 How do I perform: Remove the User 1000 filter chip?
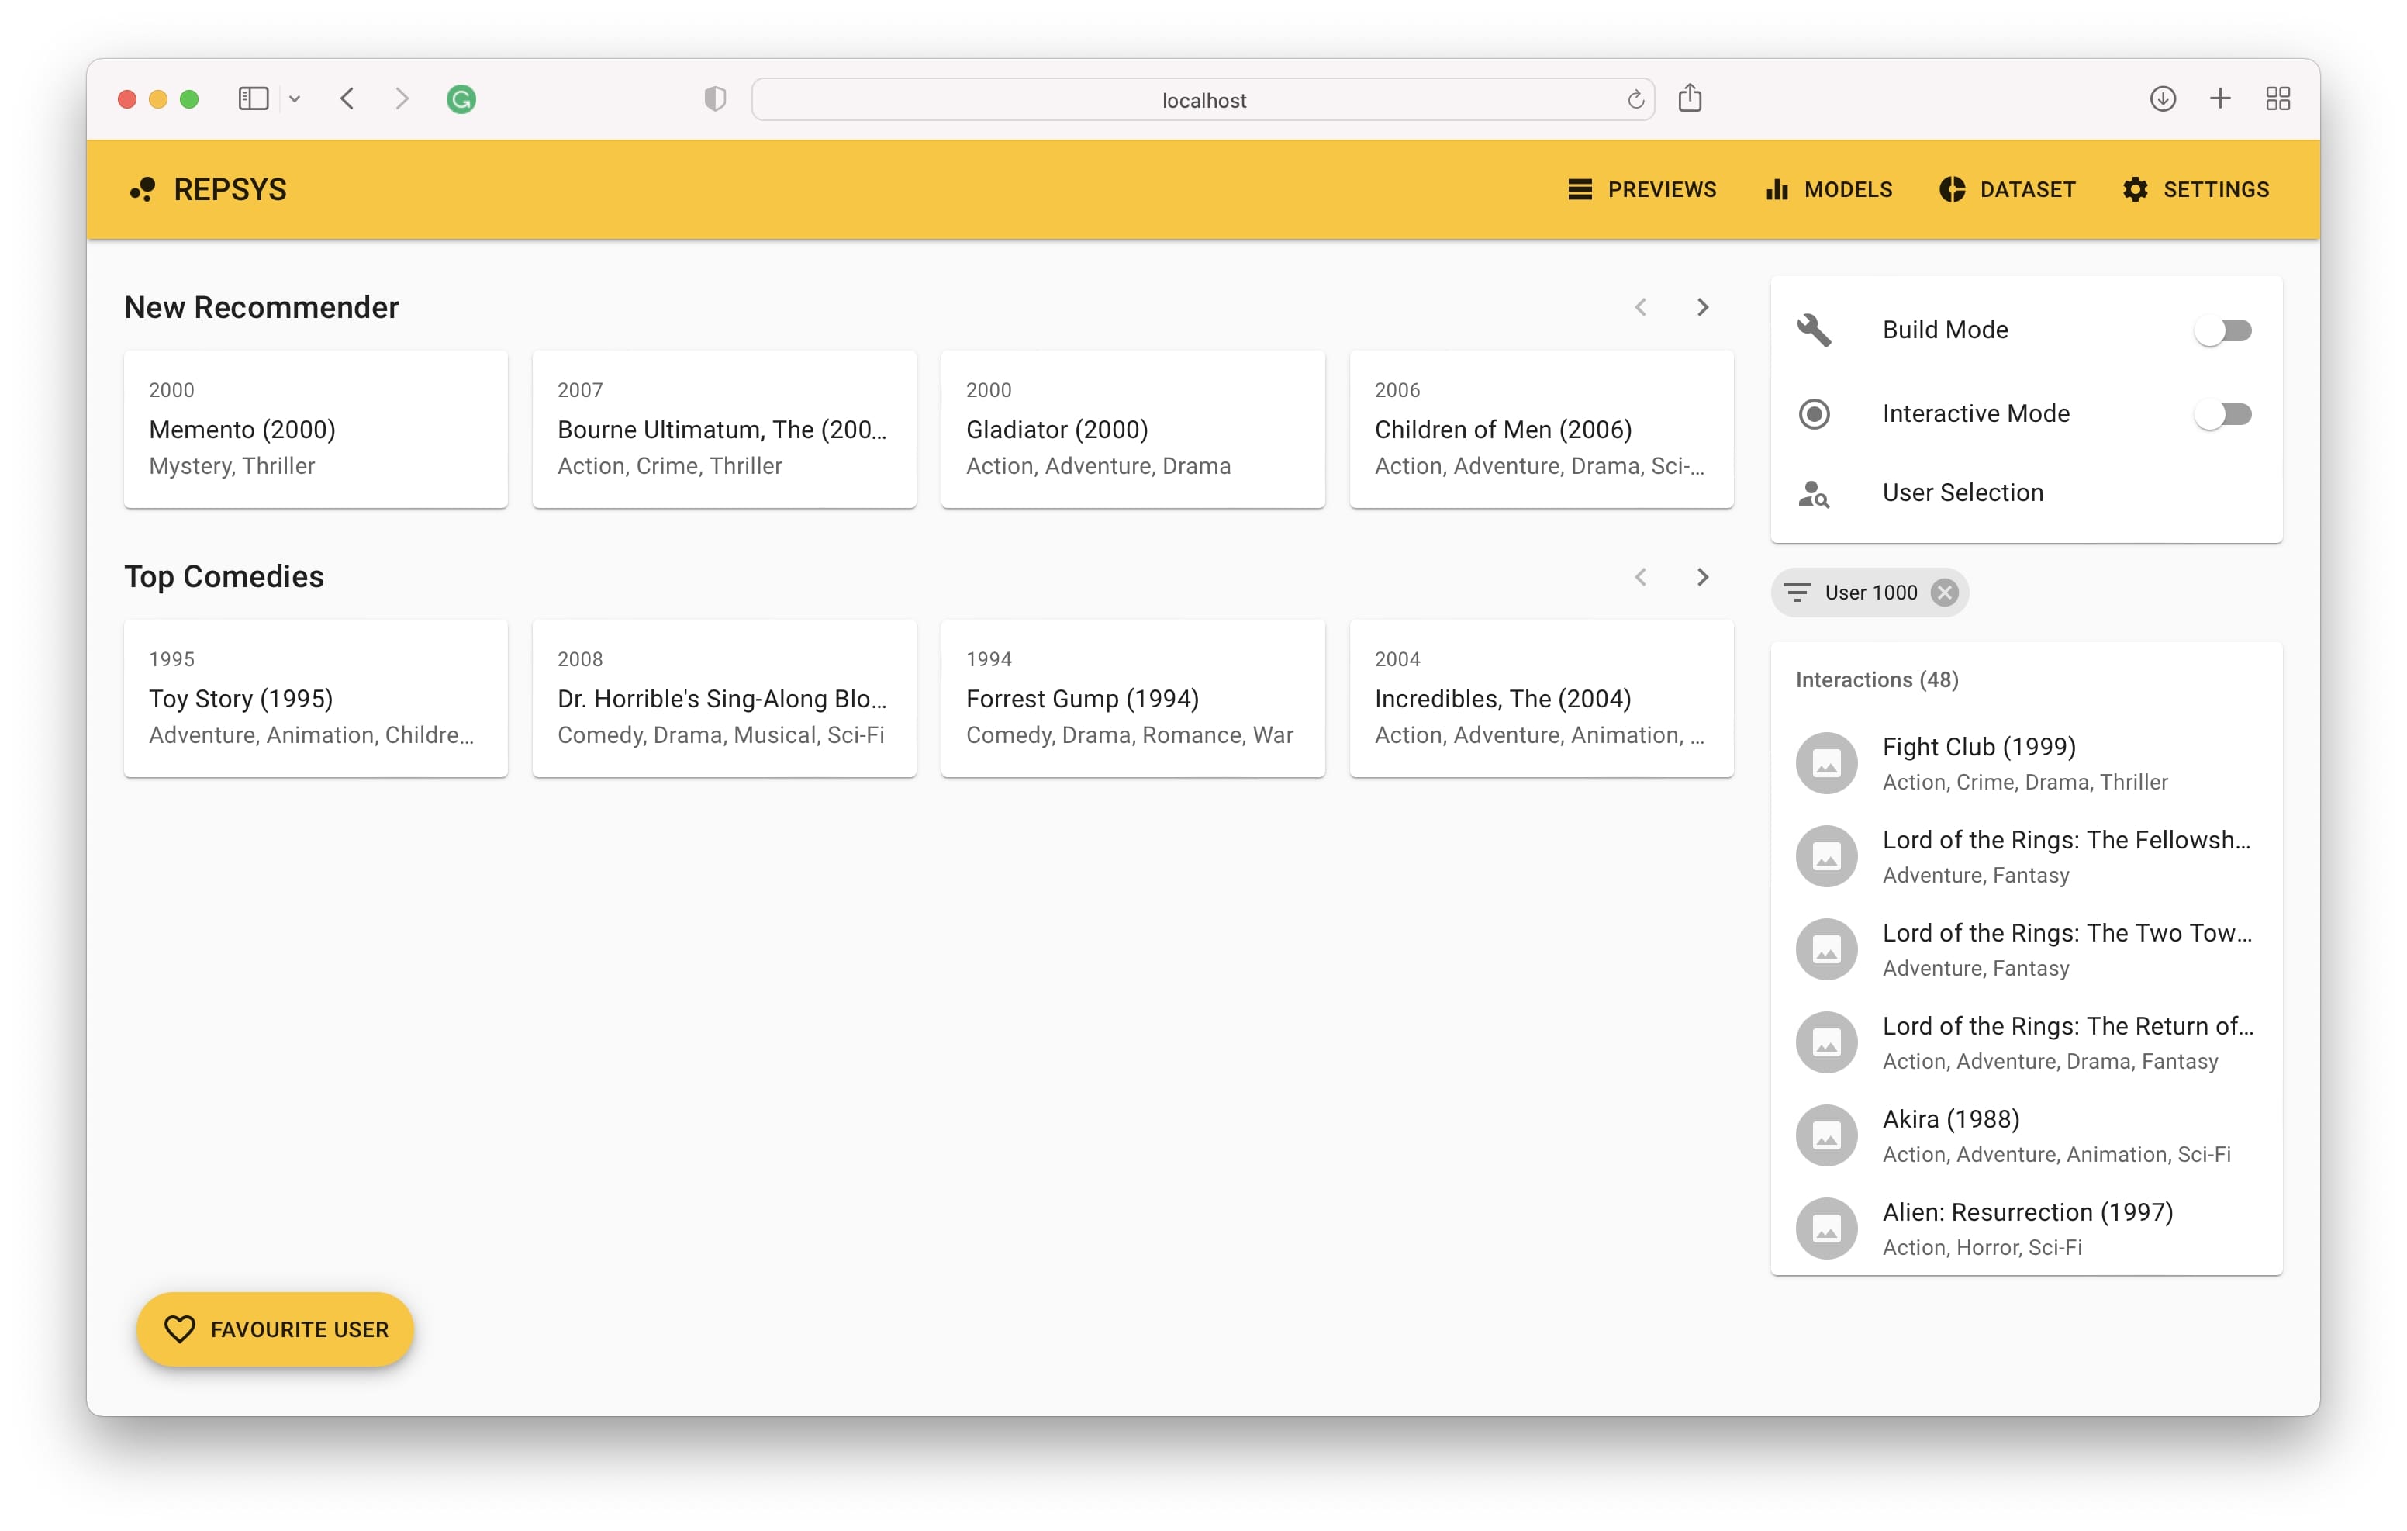(x=1944, y=593)
